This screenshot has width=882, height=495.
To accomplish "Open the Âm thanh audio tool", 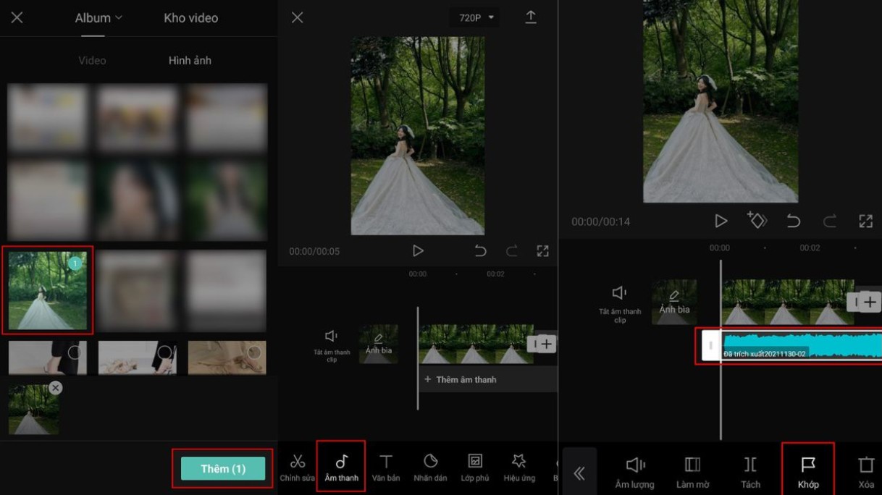I will pyautogui.click(x=341, y=467).
